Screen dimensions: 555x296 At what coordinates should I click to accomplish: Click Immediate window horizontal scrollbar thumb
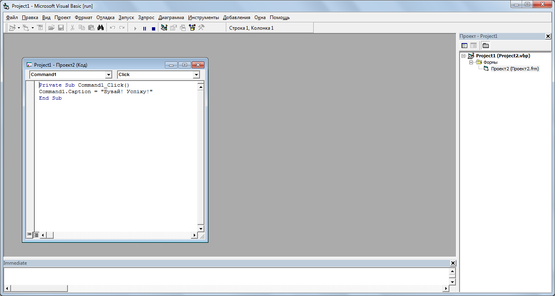[39, 288]
